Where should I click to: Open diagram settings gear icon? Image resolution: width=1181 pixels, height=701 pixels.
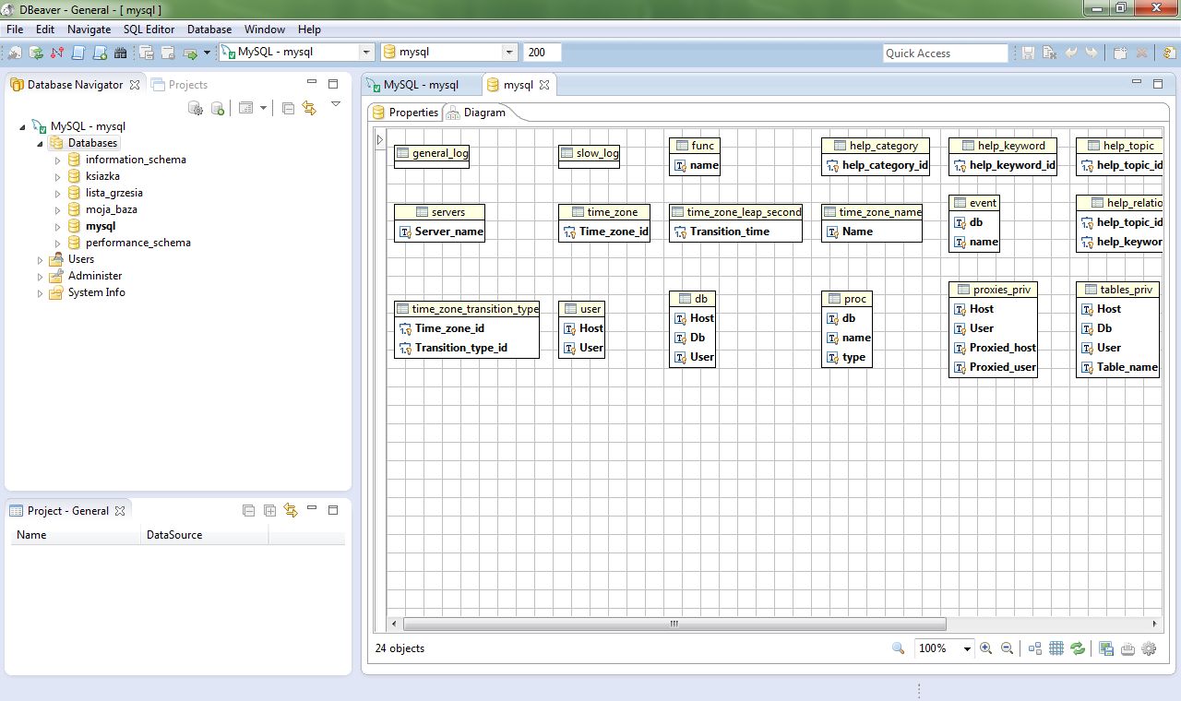click(1149, 648)
